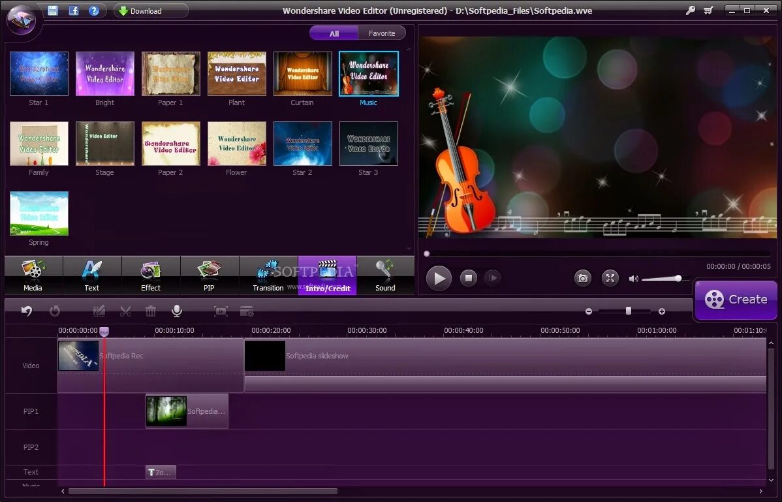This screenshot has width=782, height=502.
Task: Switch to the Favorite filter tab
Action: (x=381, y=33)
